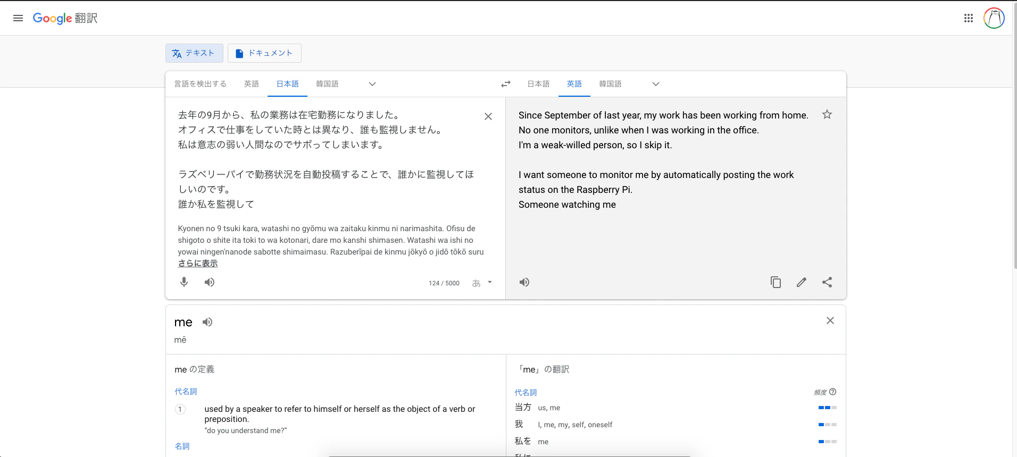
Task: Click さらに表示 to show more romanization
Action: [x=198, y=264]
